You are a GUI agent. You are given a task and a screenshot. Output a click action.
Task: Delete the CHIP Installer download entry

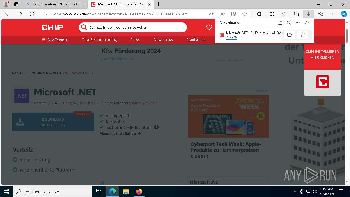coord(303,35)
